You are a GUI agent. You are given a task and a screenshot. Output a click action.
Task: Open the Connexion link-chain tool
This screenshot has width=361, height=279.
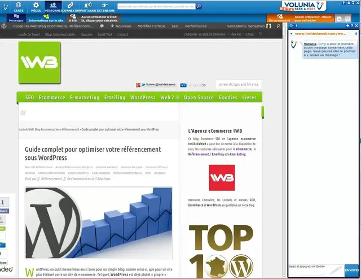[71, 7]
